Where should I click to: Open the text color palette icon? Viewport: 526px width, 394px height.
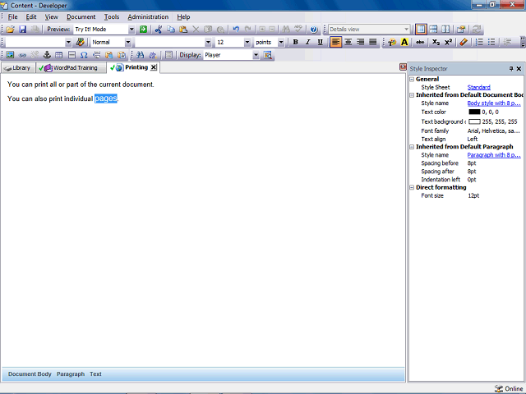pyautogui.click(x=392, y=42)
